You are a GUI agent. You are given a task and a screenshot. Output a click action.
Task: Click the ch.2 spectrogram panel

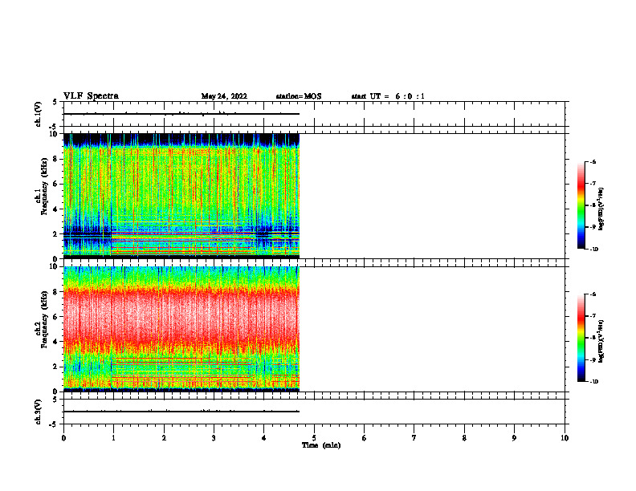tap(181, 329)
